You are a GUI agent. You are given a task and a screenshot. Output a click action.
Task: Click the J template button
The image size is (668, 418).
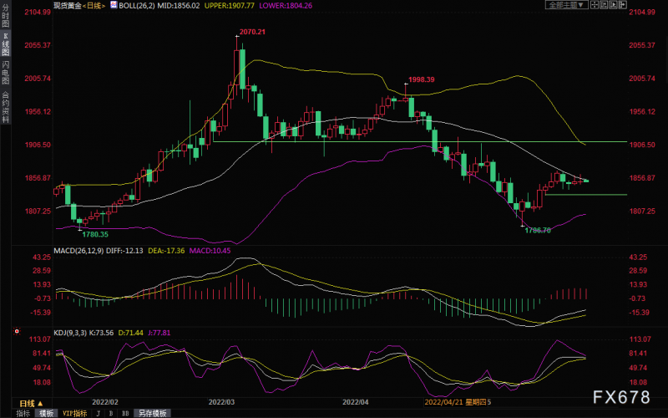98,413
